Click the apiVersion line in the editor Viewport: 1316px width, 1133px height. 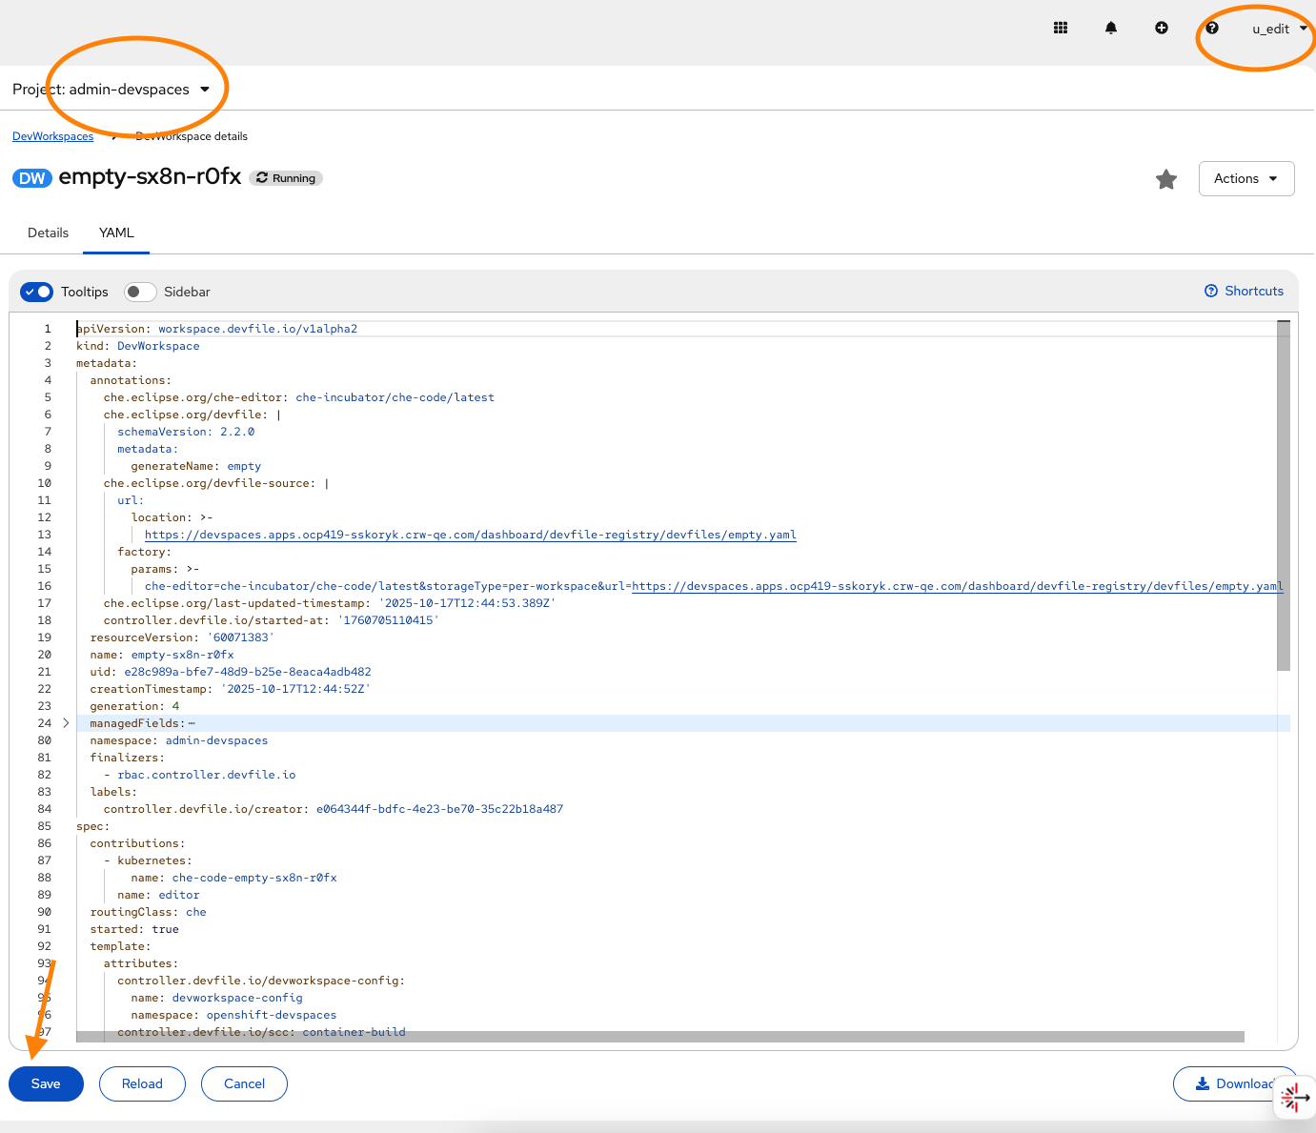tap(217, 329)
